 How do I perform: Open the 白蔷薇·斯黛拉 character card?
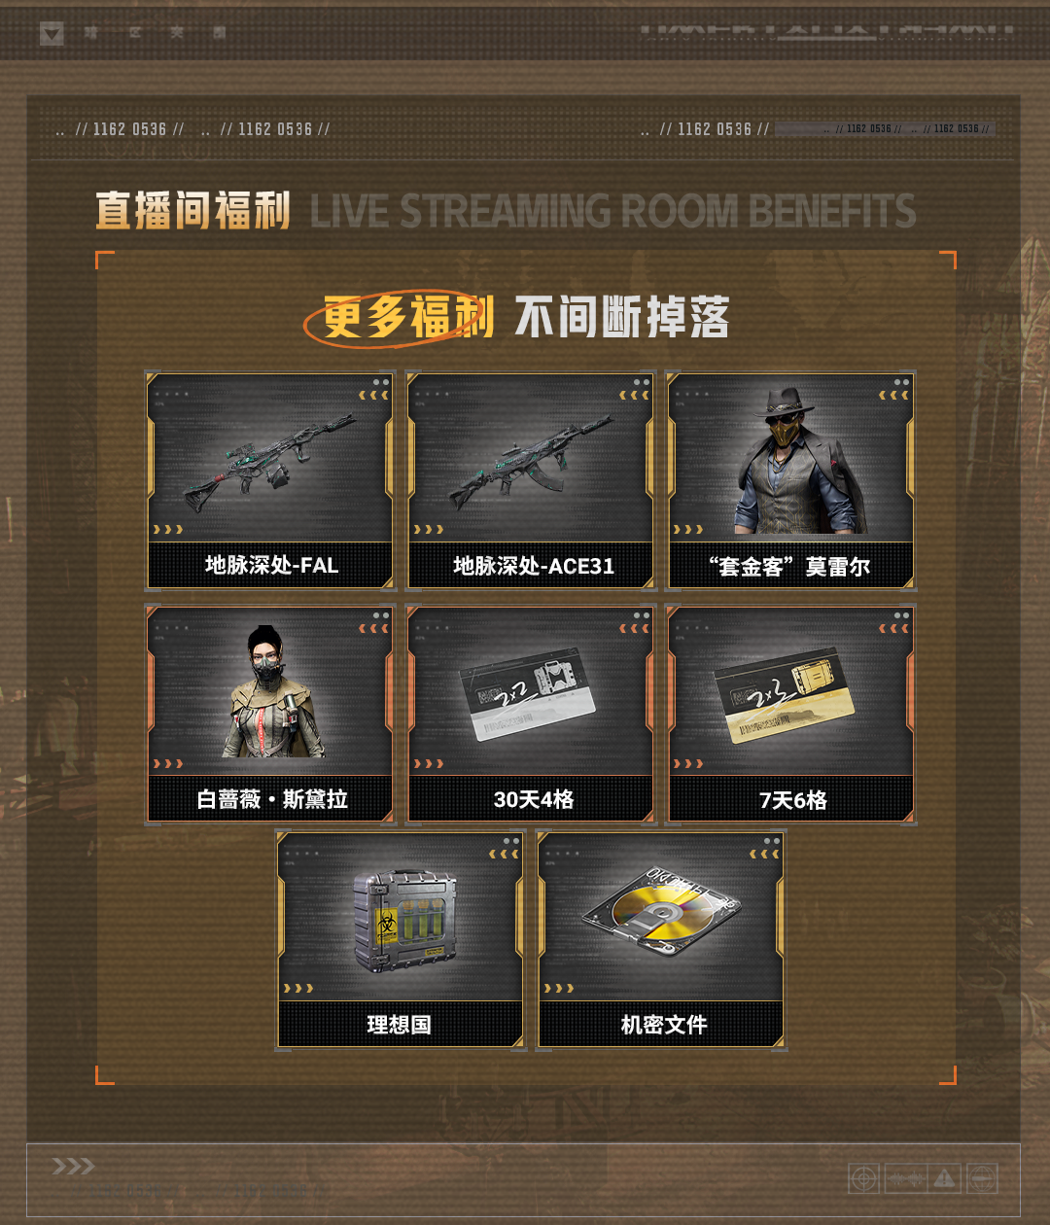click(x=270, y=714)
